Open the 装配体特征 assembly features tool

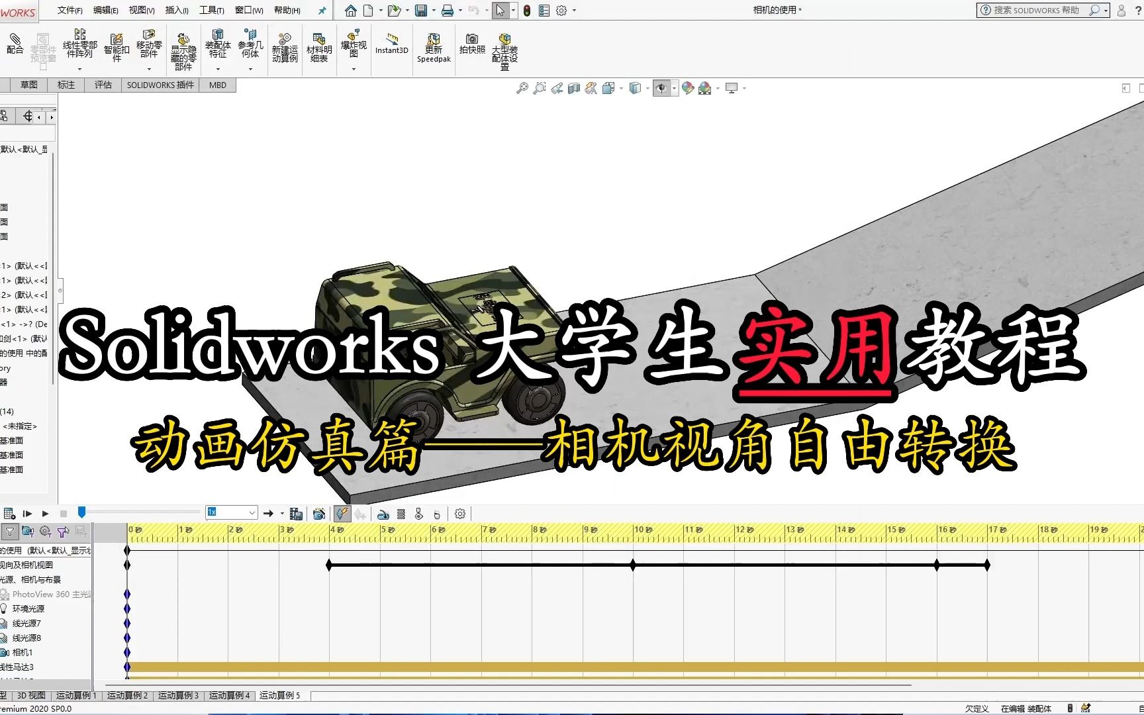[218, 44]
